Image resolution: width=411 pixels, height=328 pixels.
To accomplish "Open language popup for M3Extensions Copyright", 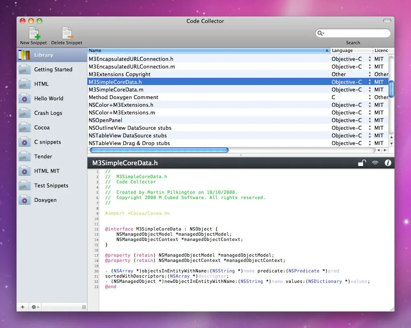I will tap(369, 74).
